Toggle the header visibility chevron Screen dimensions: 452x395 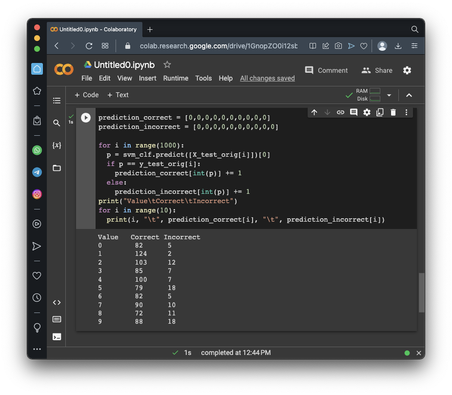pyautogui.click(x=409, y=95)
